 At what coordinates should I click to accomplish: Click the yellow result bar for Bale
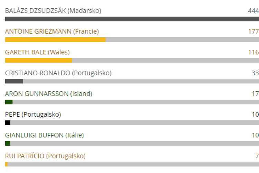coord(38,61)
